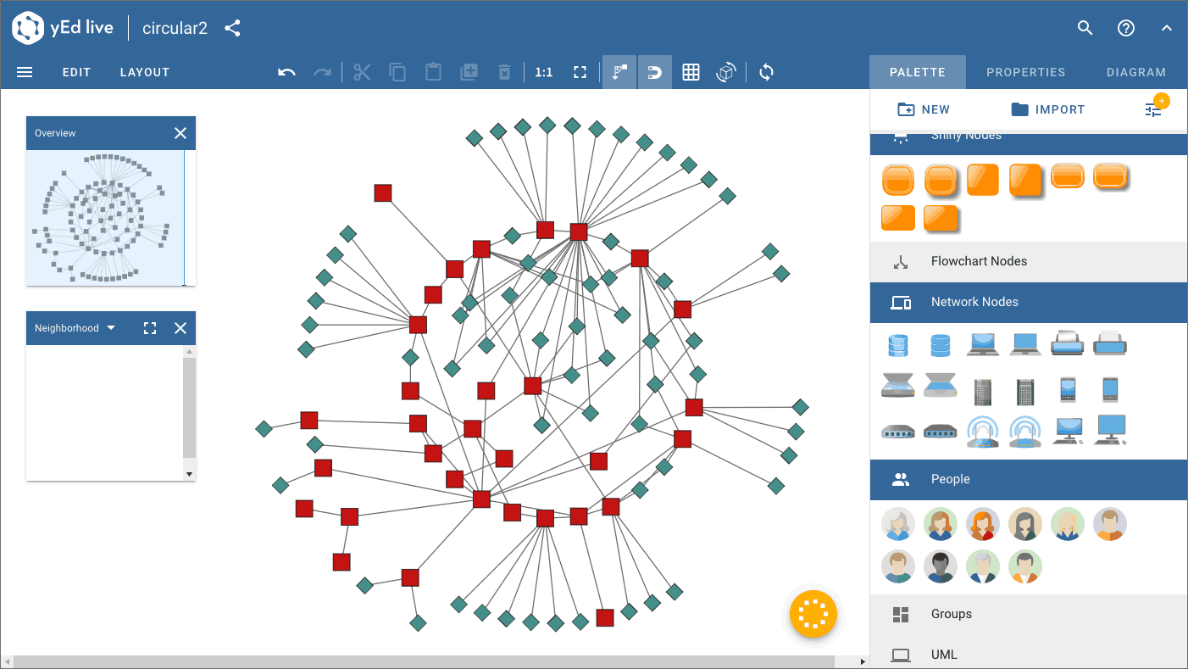Open the Neighborhood dropdown arrow
This screenshot has height=669, width=1188.
pyautogui.click(x=111, y=328)
